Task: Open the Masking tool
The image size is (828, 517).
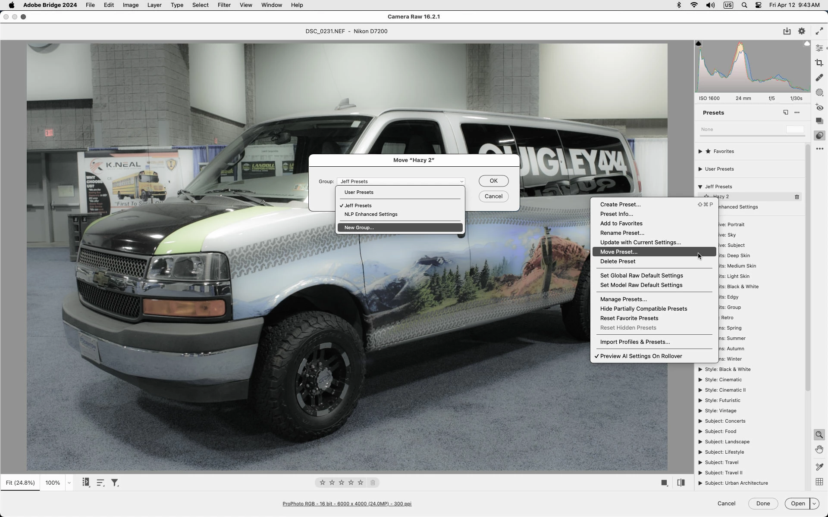Action: coord(819,93)
